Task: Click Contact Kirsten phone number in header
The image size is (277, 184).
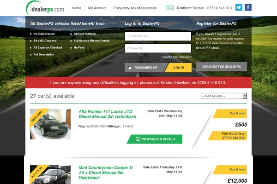Action: point(219,8)
